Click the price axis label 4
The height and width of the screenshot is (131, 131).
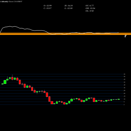pyautogui.click(x=124, y=105)
